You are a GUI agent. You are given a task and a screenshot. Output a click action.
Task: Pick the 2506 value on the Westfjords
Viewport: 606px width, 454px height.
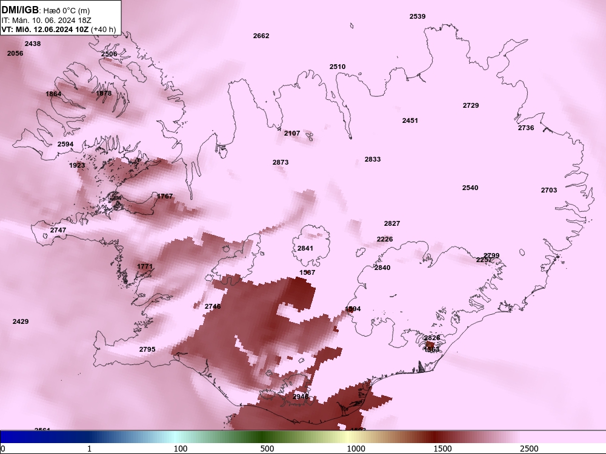coord(109,54)
